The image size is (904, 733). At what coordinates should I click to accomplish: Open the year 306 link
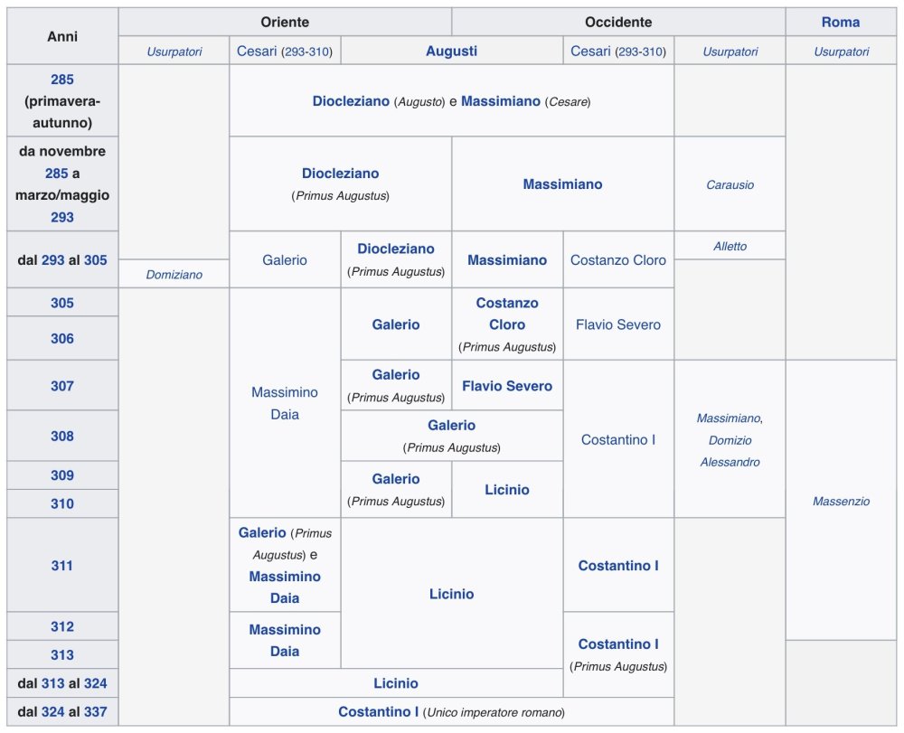tap(62, 339)
